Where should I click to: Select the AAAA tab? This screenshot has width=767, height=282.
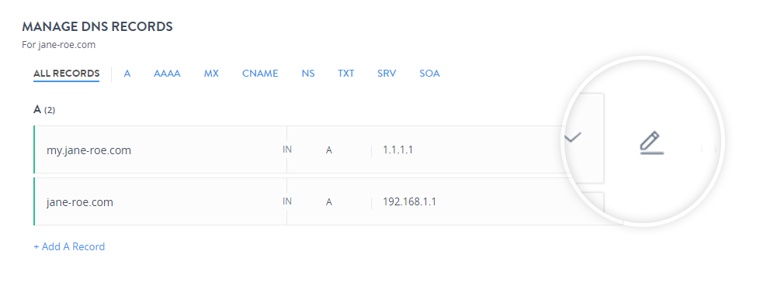(167, 74)
